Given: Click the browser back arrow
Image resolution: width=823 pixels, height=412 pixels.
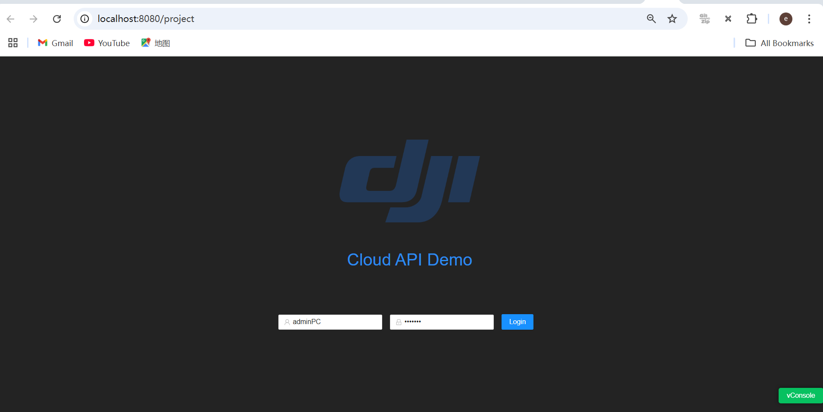Looking at the screenshot, I should click(x=11, y=19).
